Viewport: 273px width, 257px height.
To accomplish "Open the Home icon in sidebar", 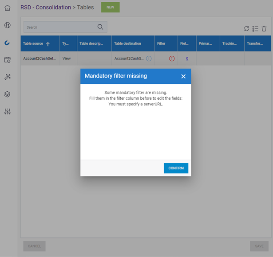I will click(7, 8).
